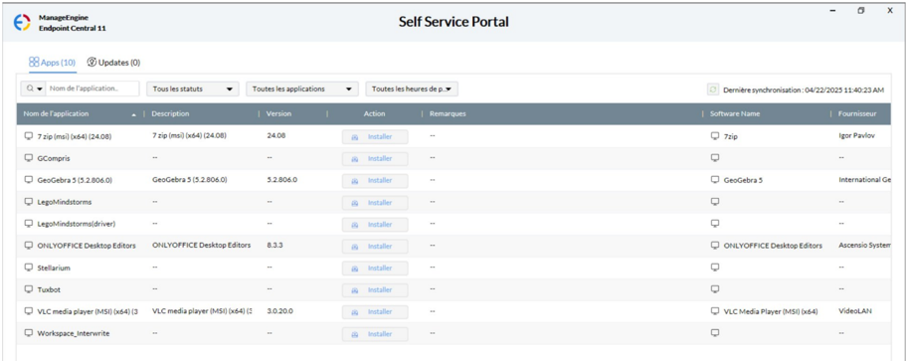Click Software Name icon in Workspace_Interwrite row
906x361 pixels.
coord(715,333)
